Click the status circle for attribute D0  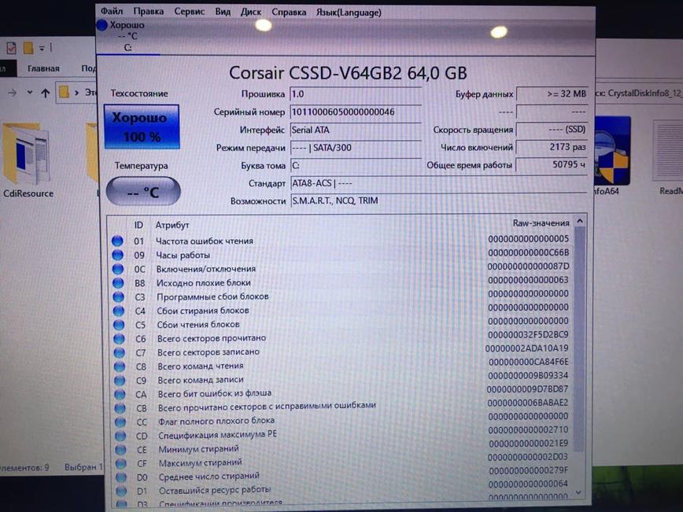pos(121,477)
